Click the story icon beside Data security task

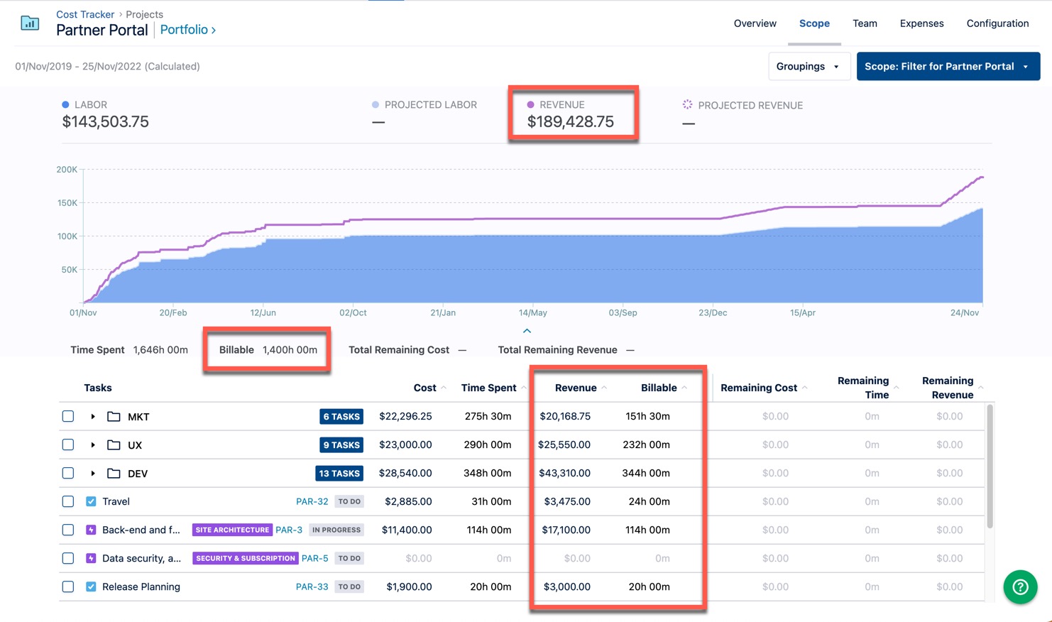[90, 558]
